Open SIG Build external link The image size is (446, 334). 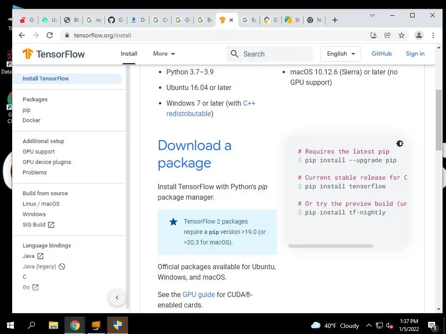[x=38, y=225]
